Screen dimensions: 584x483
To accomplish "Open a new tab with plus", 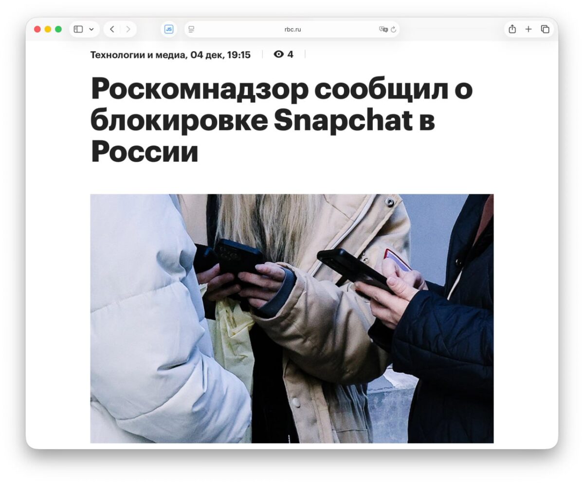I will [529, 29].
